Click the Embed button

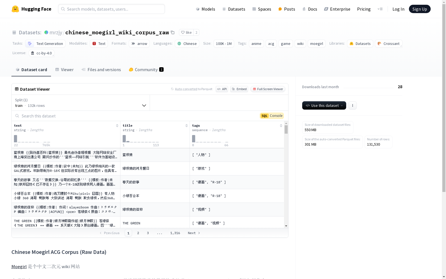tap(239, 89)
